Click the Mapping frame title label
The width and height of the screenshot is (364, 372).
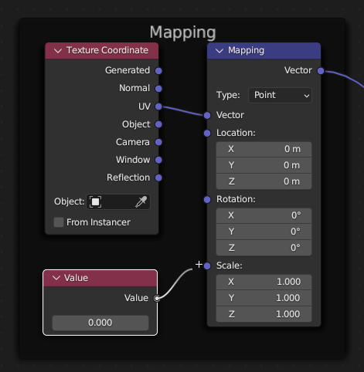[x=182, y=32]
